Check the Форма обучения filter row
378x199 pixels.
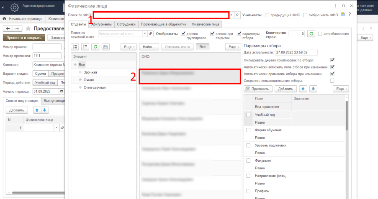[248, 130]
